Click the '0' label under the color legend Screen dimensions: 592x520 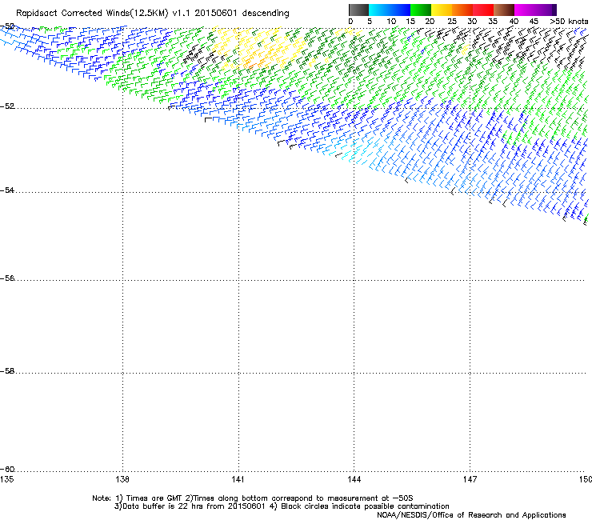350,22
